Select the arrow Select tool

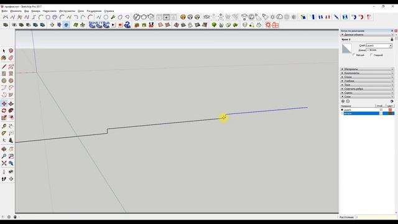click(4, 51)
